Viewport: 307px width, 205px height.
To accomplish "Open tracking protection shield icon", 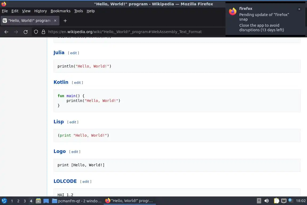I will coord(36,32).
